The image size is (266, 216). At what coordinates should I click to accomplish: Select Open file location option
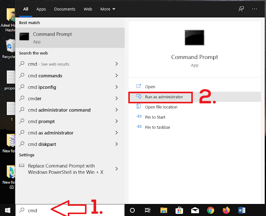(x=161, y=107)
